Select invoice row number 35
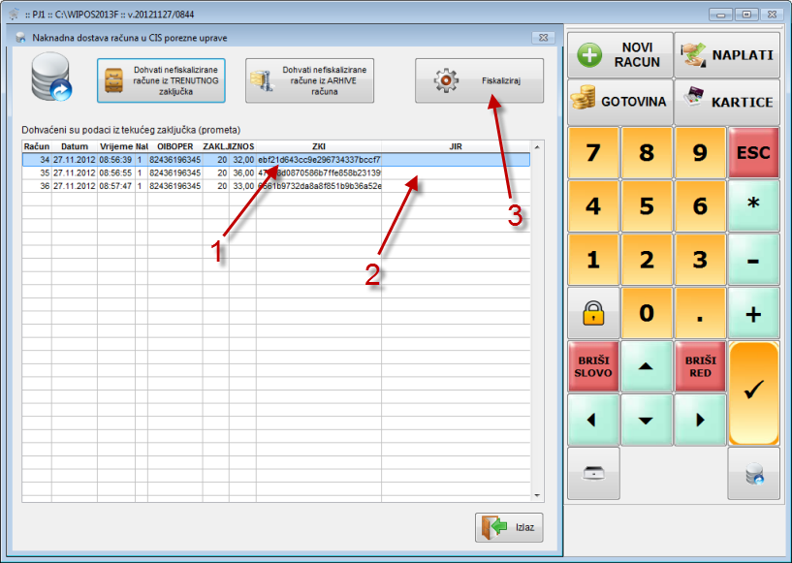The width and height of the screenshot is (792, 563). coord(194,172)
